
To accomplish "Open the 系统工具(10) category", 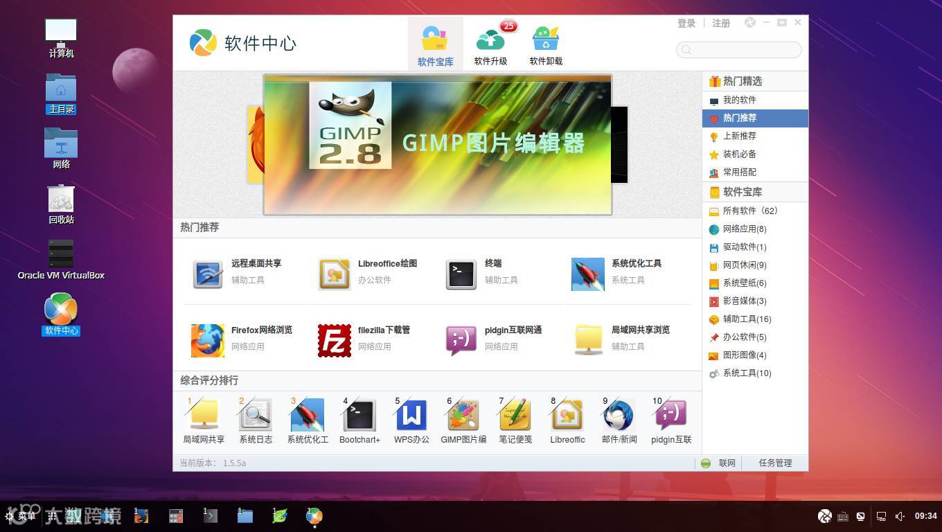I will [755, 373].
